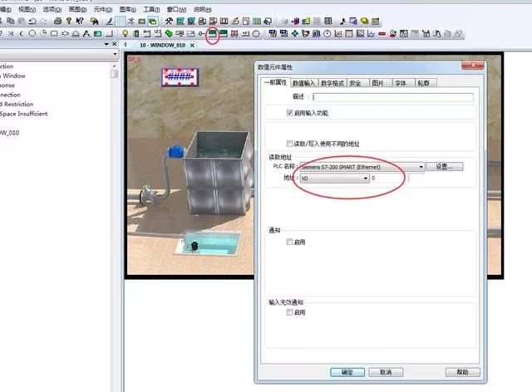The width and height of the screenshot is (532, 392).
Task: Switch to the 数值输入 tab
Action: [x=303, y=83]
